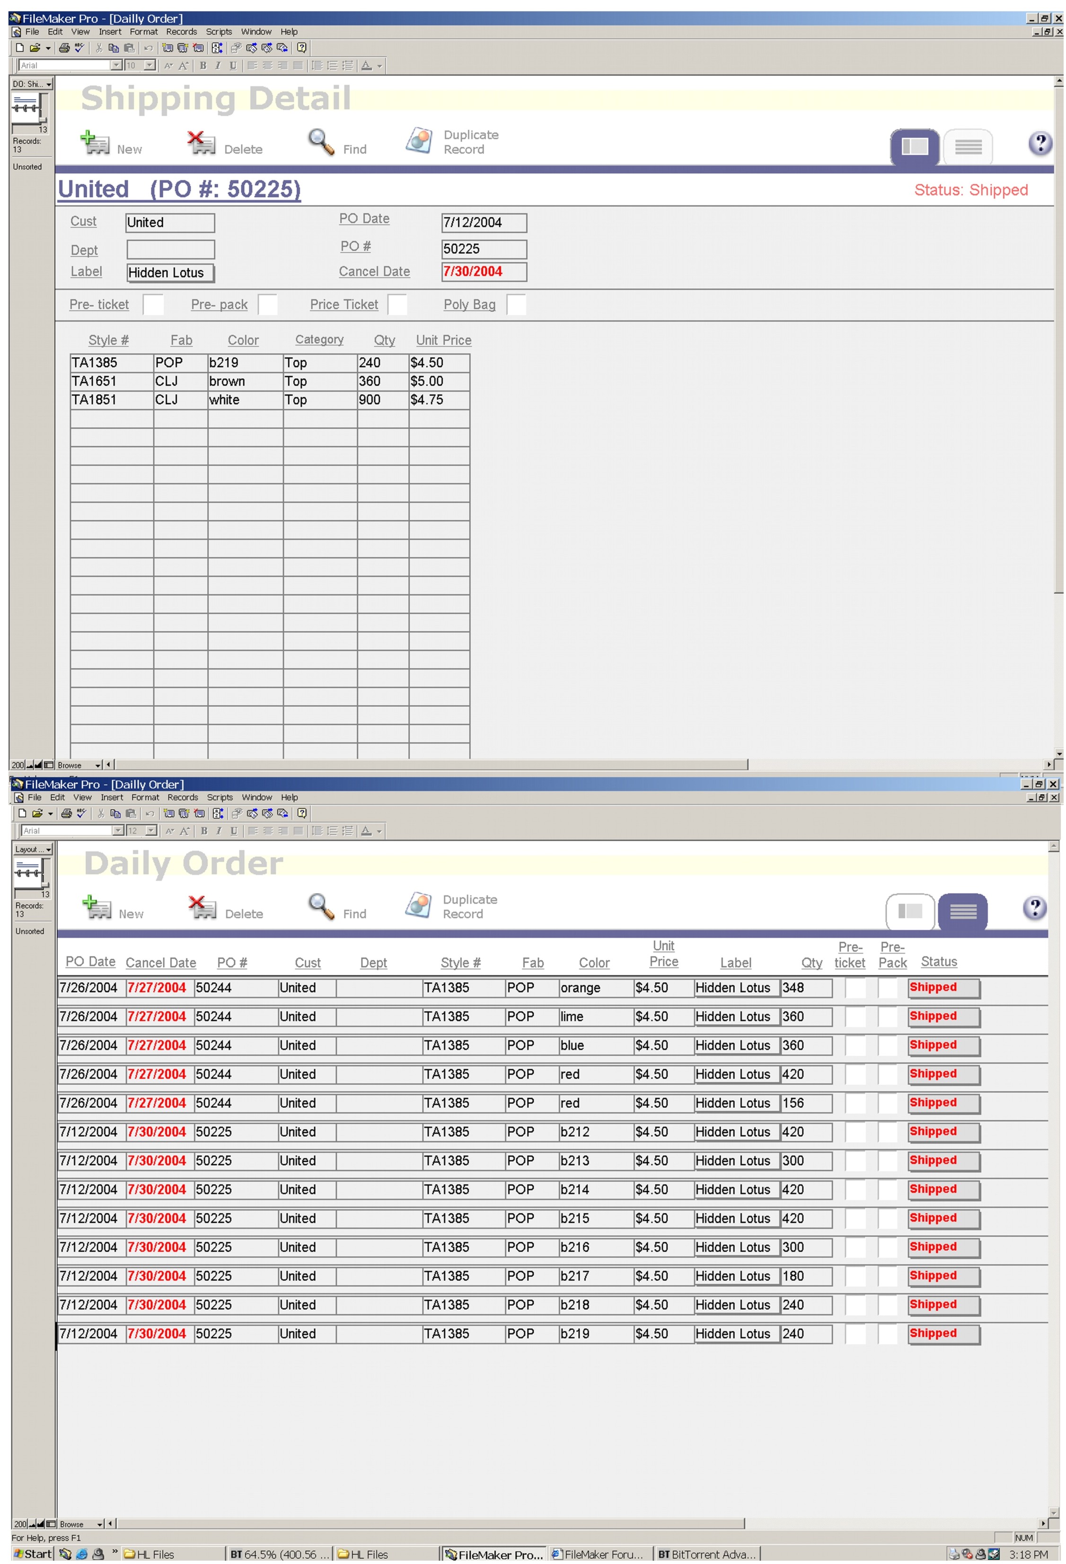1066x1564 pixels.
Task: Click New Database icon in Shipping Detail toolbar
Action: 20,48
